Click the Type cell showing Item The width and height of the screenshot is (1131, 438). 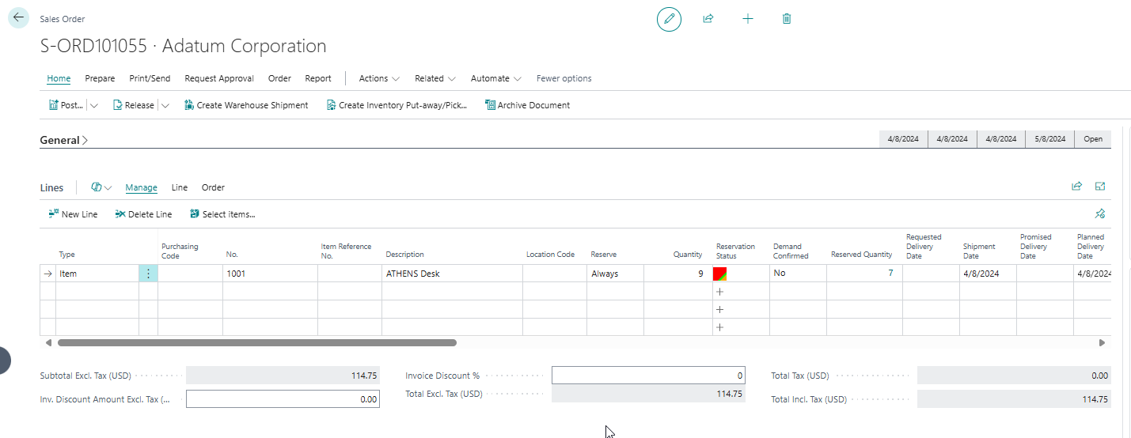pos(97,274)
